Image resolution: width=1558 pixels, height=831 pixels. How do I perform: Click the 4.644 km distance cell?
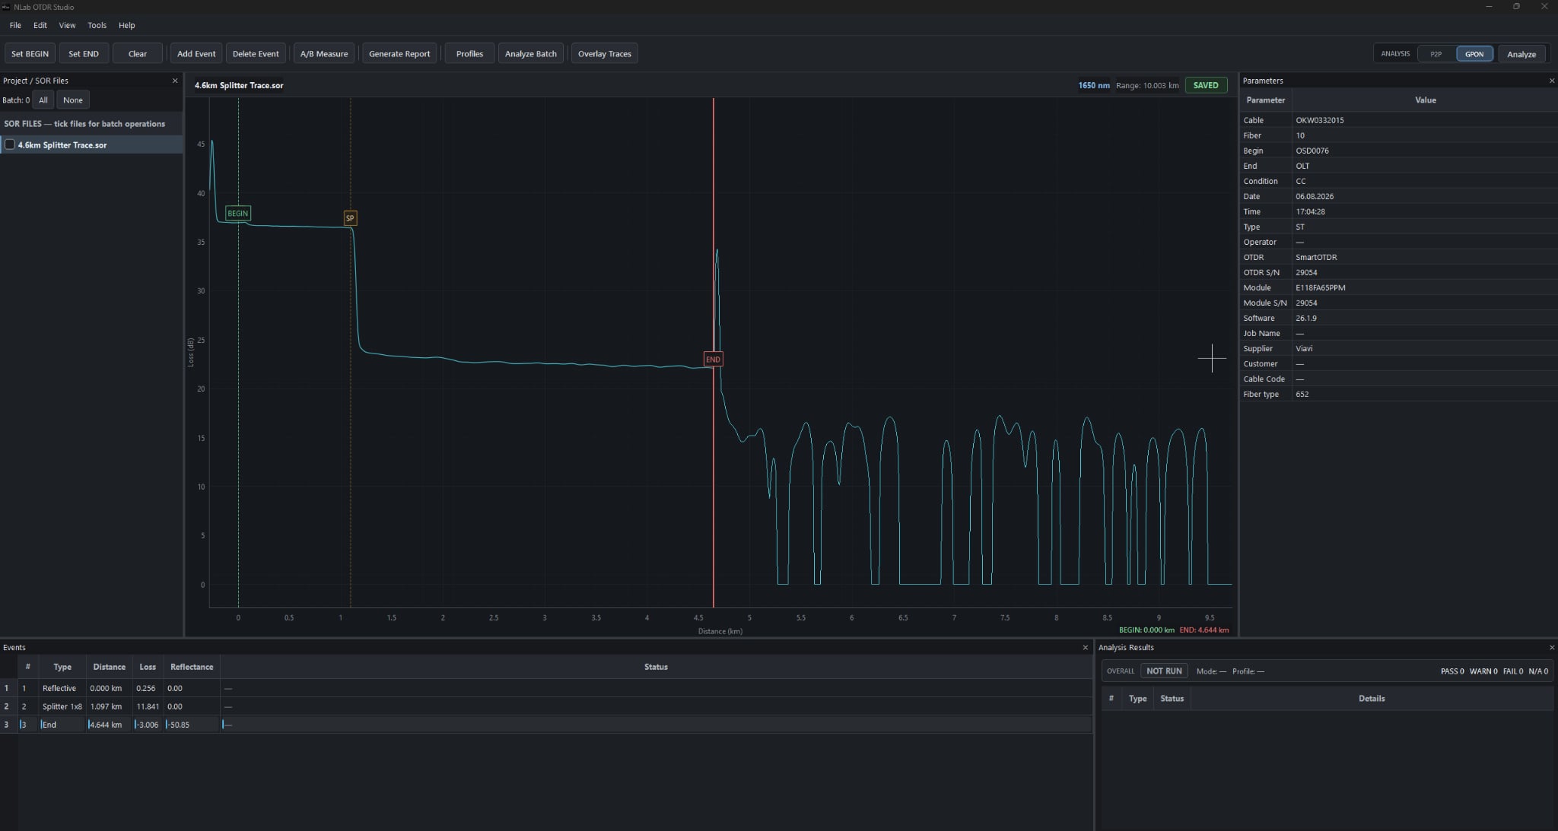pos(109,725)
